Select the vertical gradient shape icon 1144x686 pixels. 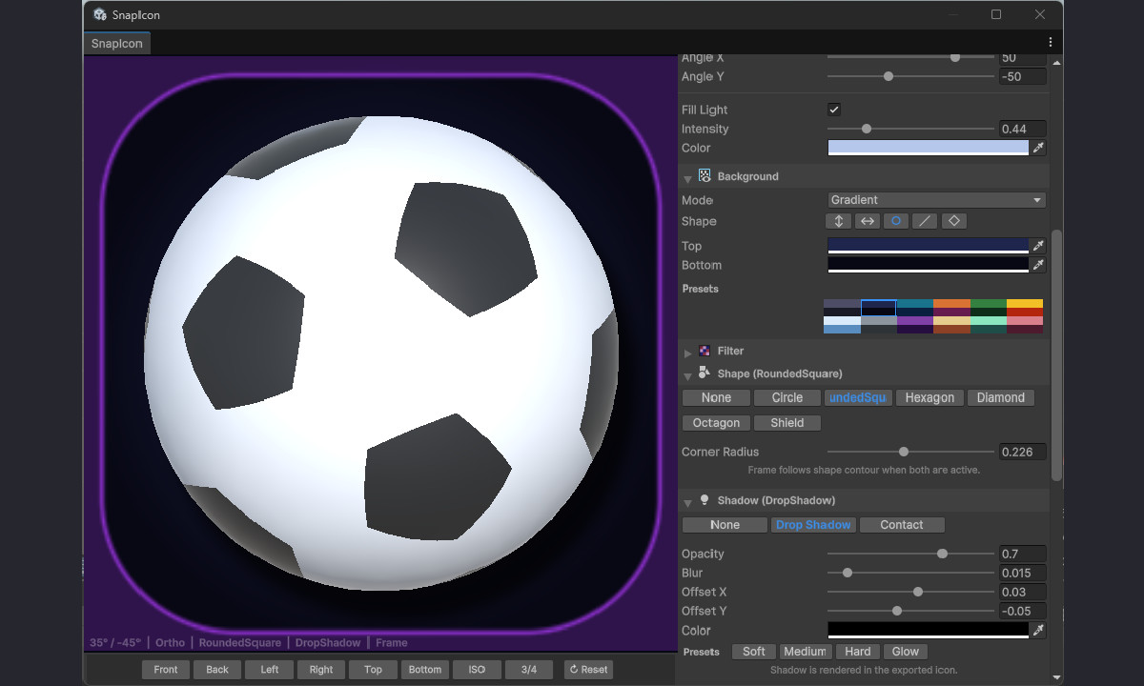838,220
